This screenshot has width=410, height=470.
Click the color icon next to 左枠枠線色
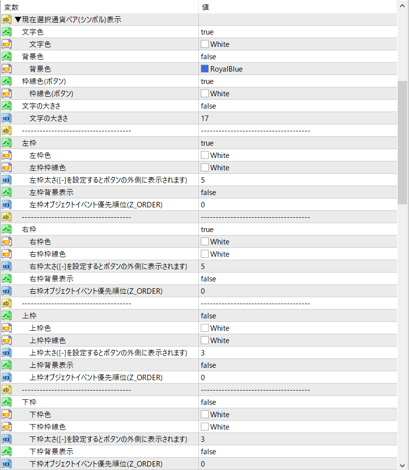click(6, 167)
